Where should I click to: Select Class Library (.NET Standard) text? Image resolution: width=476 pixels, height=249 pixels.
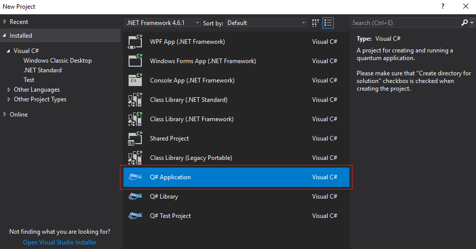[189, 100]
